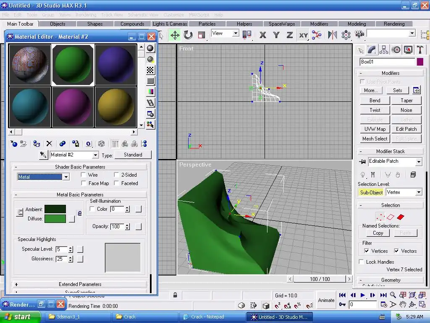The image size is (430, 323).
Task: Open the Vertex selection level dropdown
Action: coord(419,192)
